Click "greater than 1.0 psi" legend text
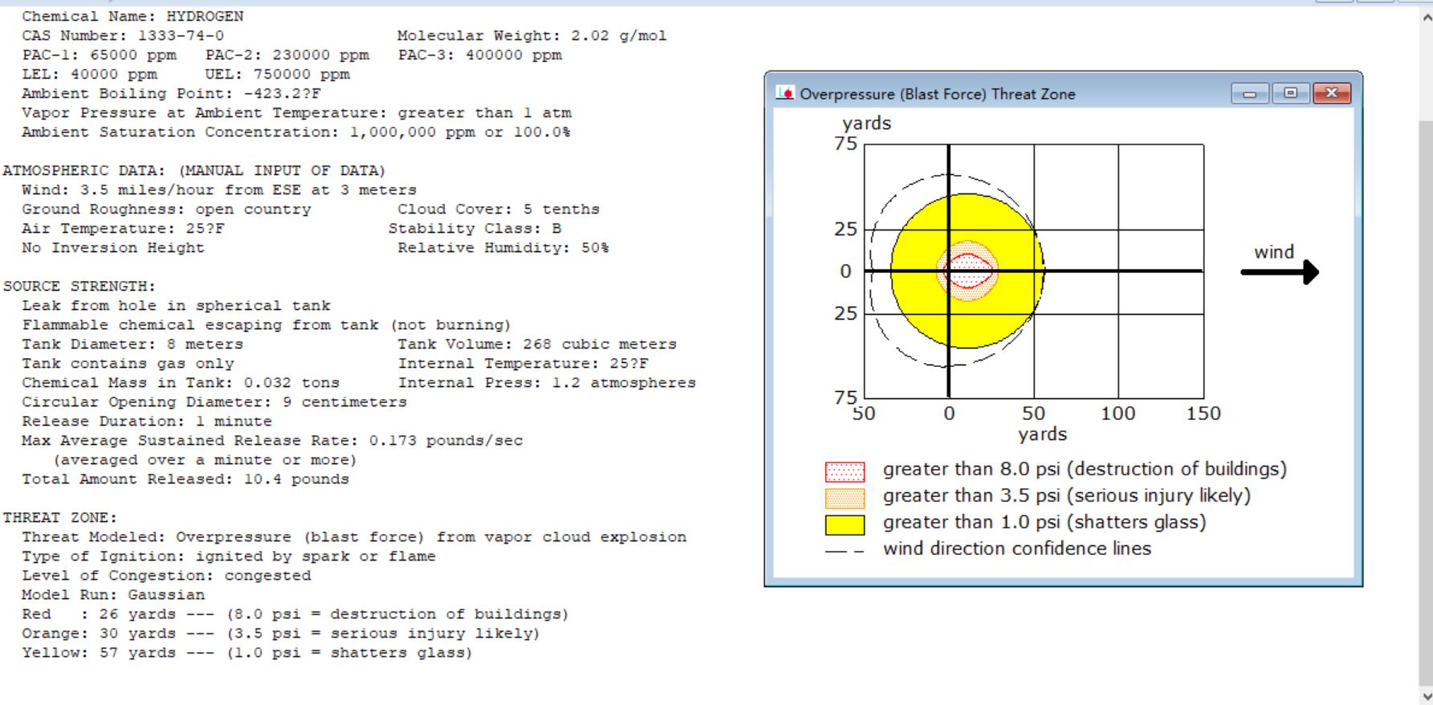Image resolution: width=1433 pixels, height=705 pixels. (1044, 522)
